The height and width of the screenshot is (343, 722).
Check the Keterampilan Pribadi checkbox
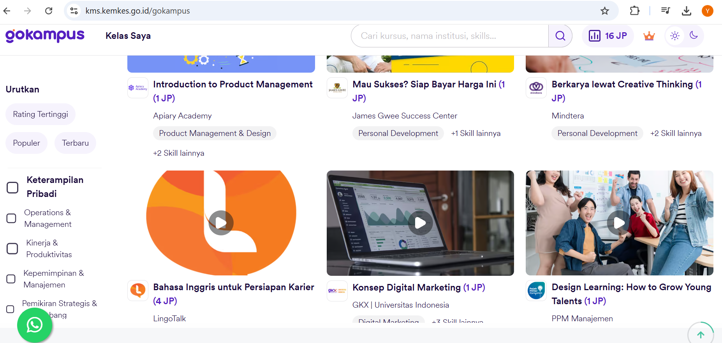coord(12,188)
